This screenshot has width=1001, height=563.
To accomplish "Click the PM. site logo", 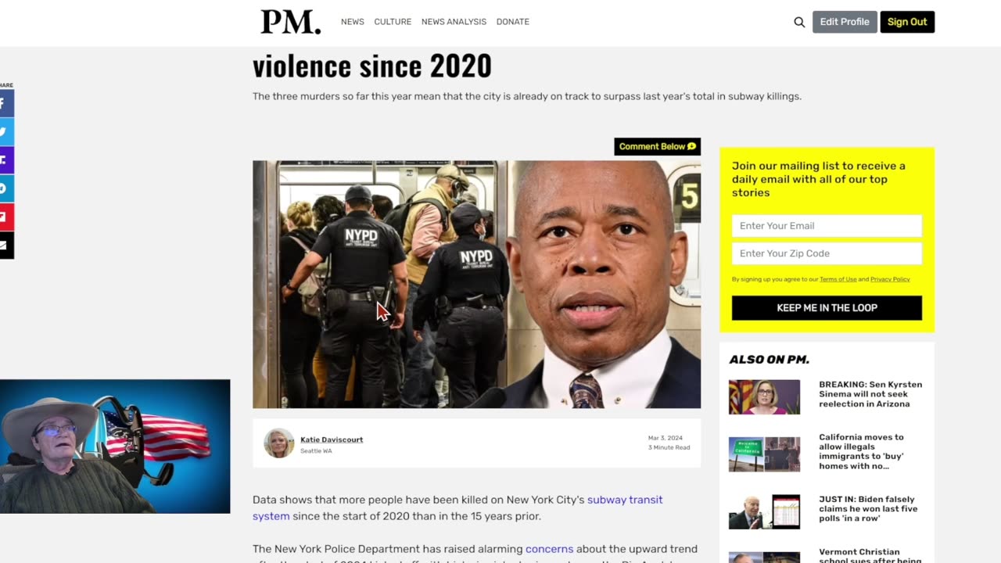I will (290, 22).
